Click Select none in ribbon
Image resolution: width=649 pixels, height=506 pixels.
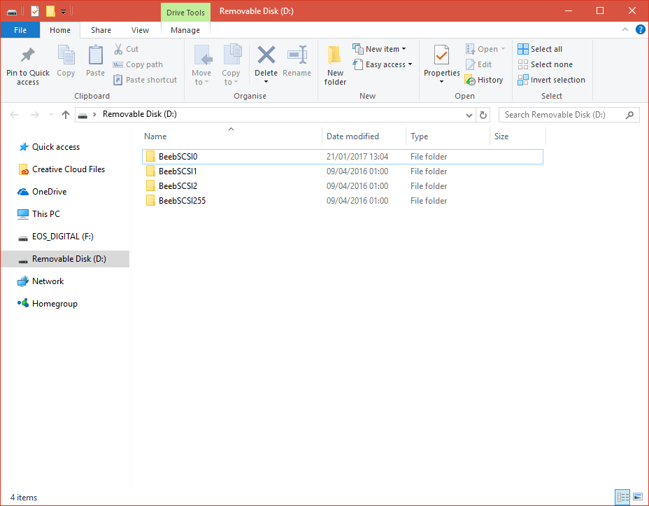pyautogui.click(x=545, y=64)
